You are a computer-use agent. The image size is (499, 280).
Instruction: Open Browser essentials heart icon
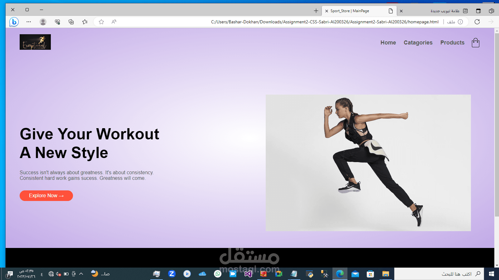point(57,22)
